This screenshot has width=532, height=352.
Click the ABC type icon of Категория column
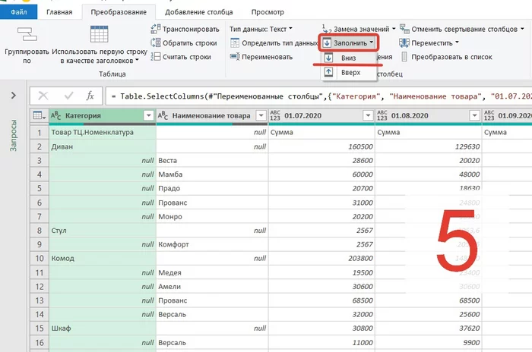[x=56, y=115]
